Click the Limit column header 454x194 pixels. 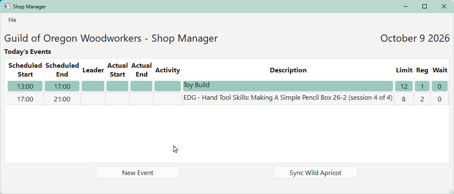coord(404,70)
